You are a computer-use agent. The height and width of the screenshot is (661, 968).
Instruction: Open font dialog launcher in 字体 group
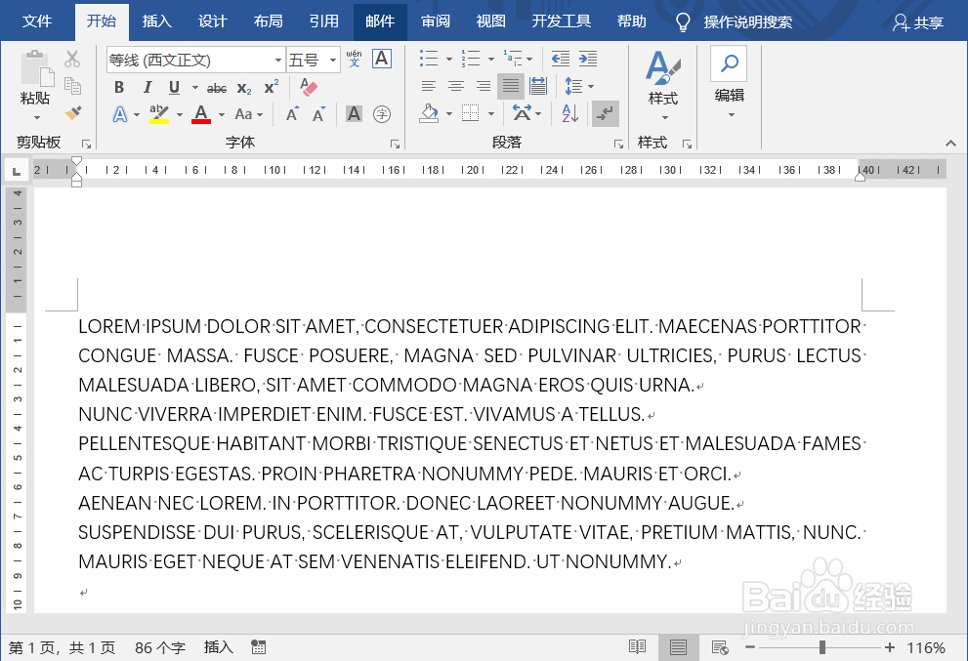coord(395,144)
